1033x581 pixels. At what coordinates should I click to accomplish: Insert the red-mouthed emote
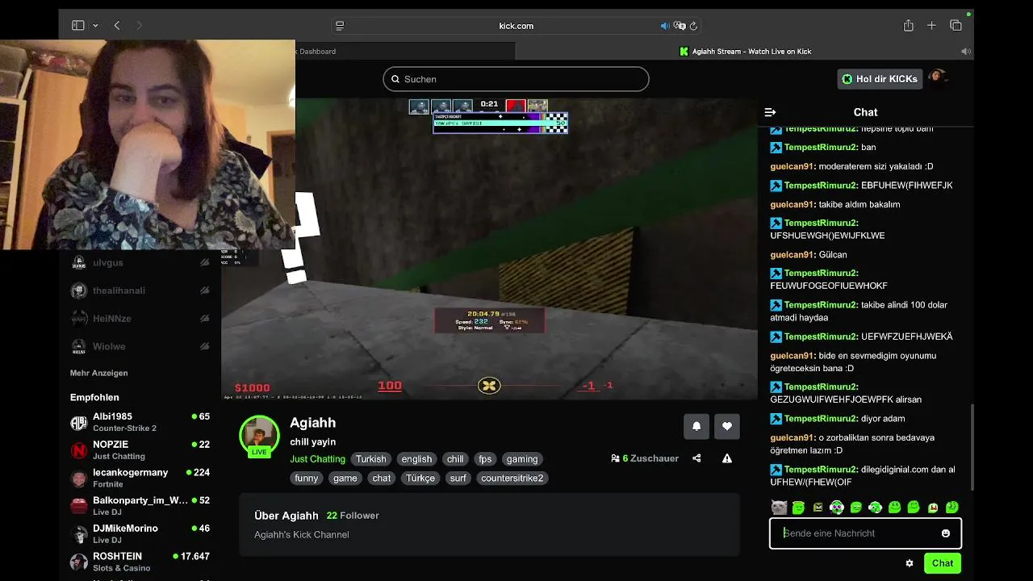(933, 508)
